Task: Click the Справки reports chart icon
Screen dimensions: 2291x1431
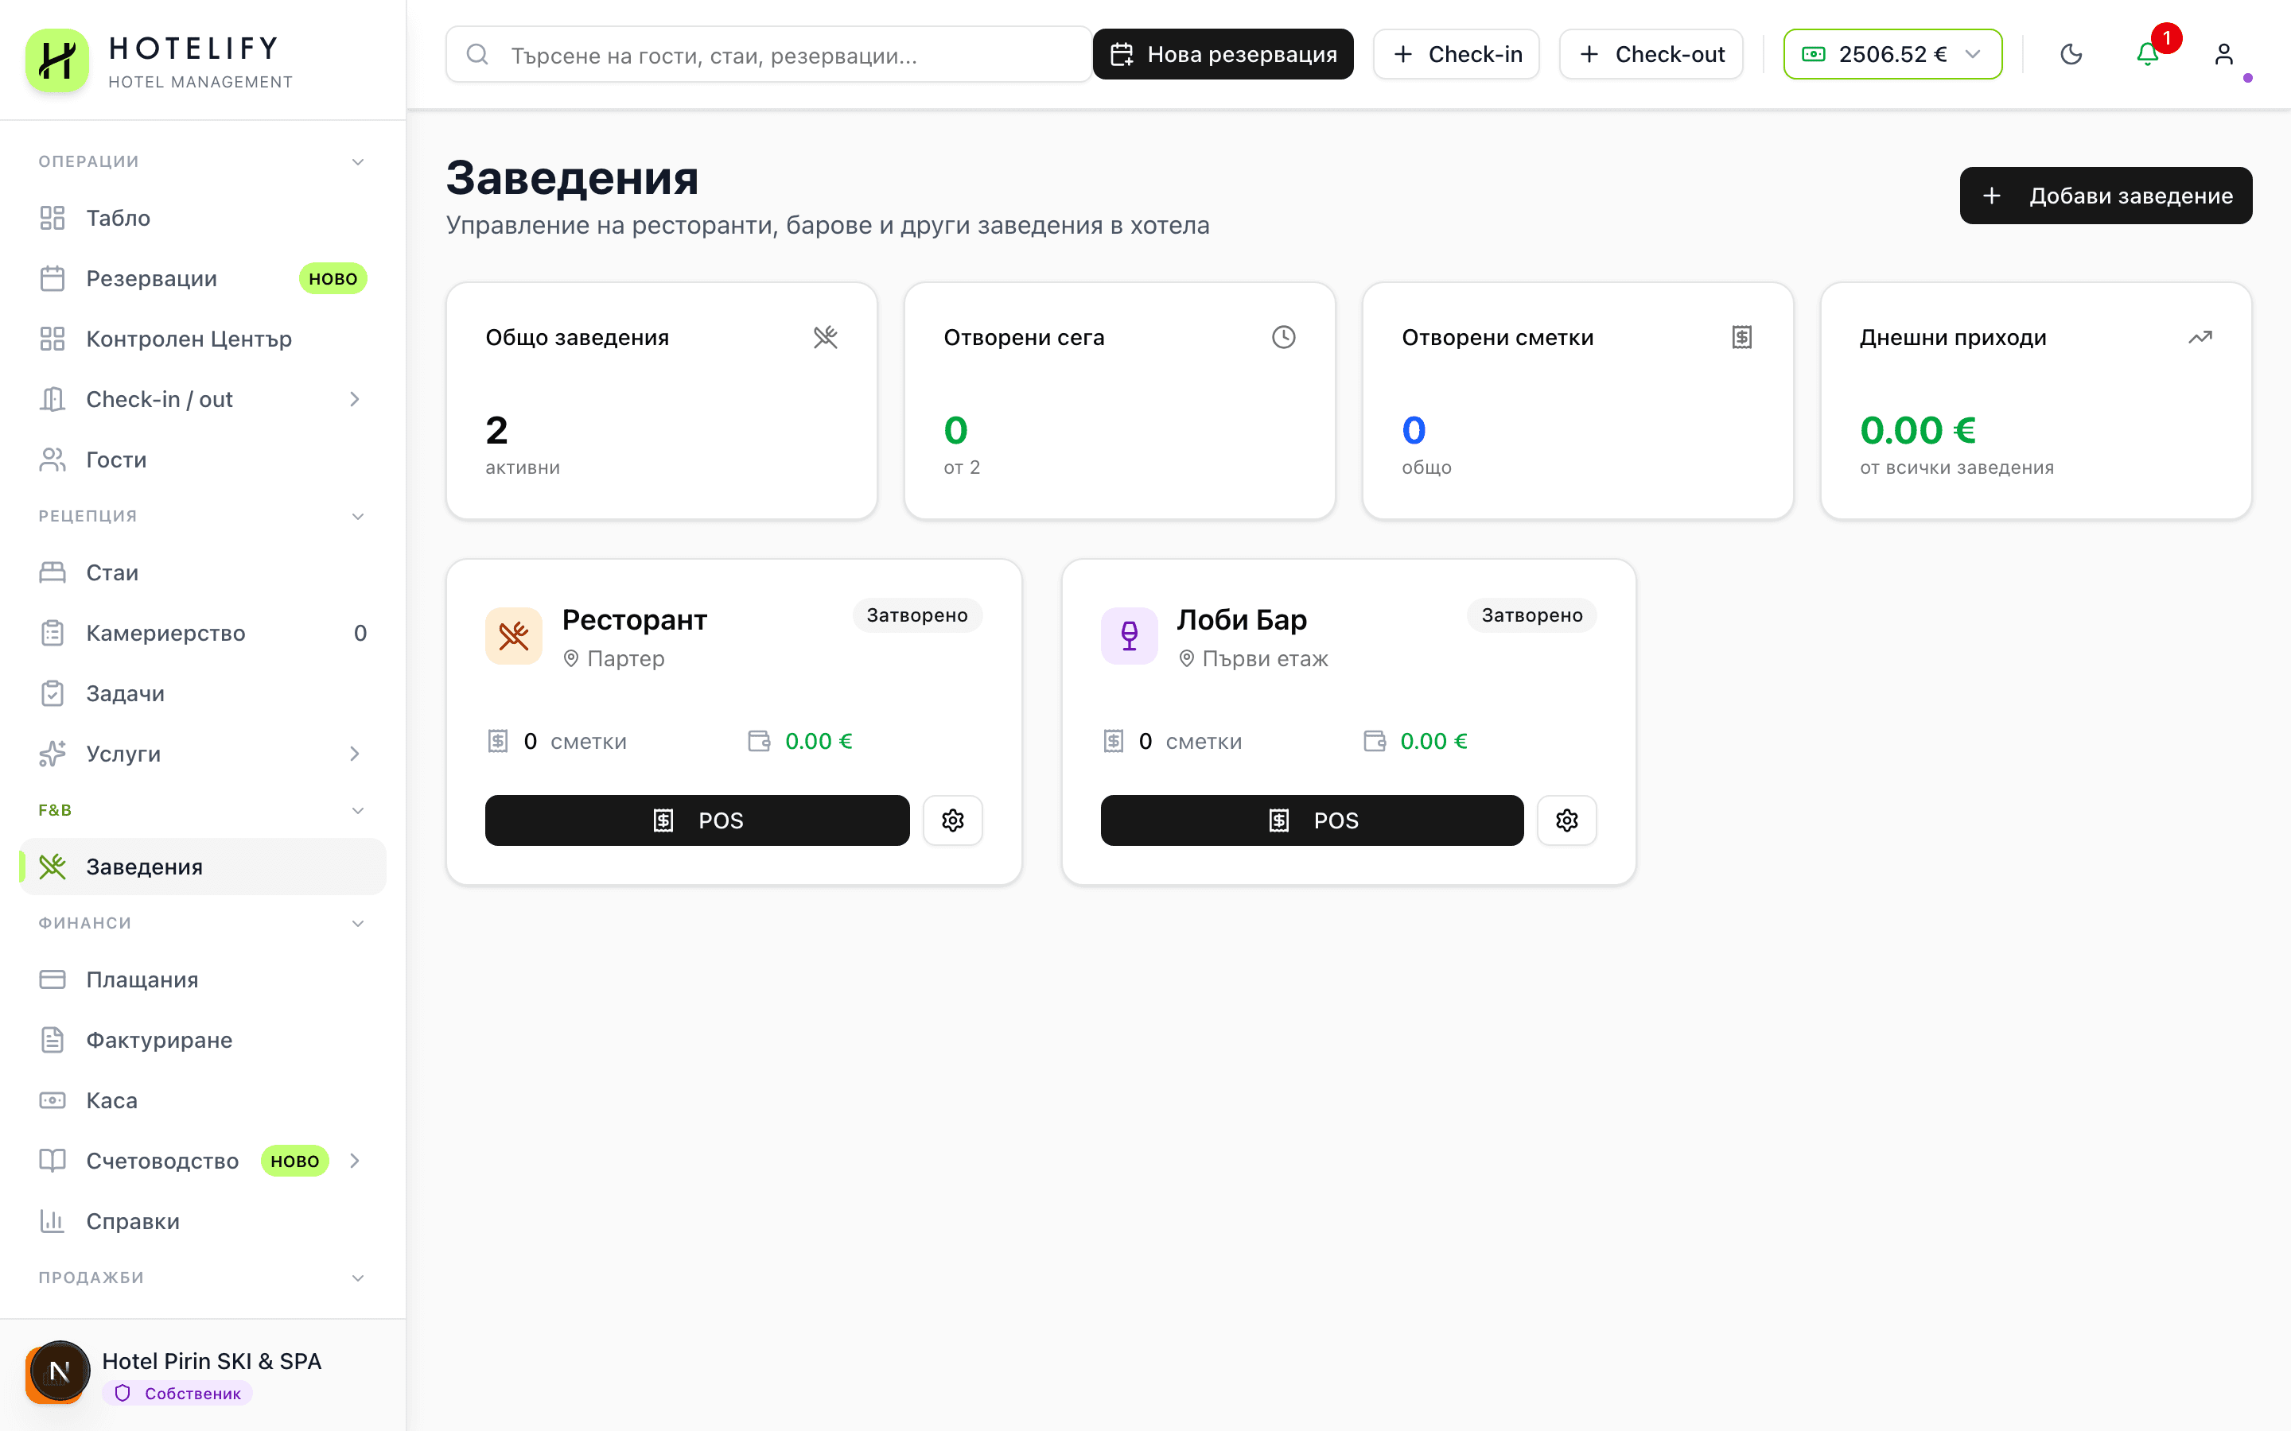Action: coord(53,1221)
